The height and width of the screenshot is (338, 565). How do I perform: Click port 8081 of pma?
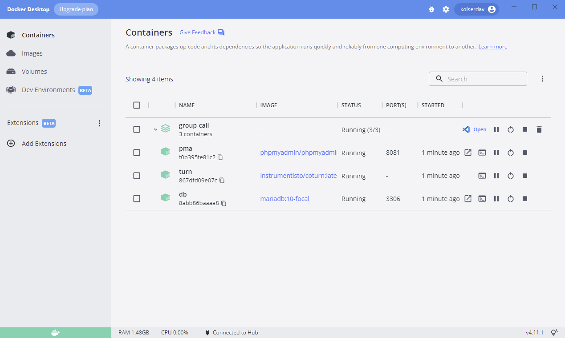click(393, 153)
